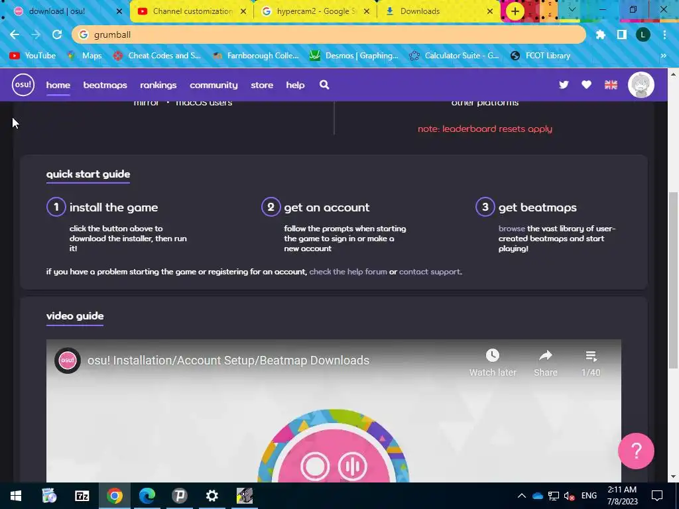679x509 pixels.
Task: Click the heart support icon
Action: 586,85
